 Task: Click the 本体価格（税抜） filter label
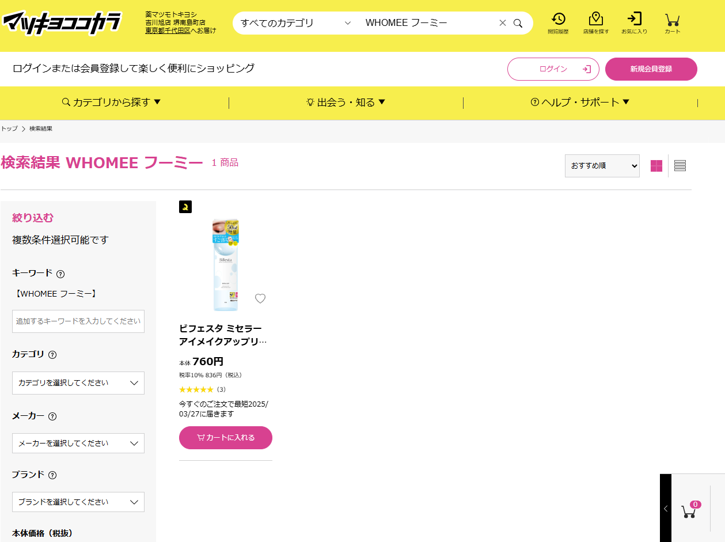(x=43, y=533)
